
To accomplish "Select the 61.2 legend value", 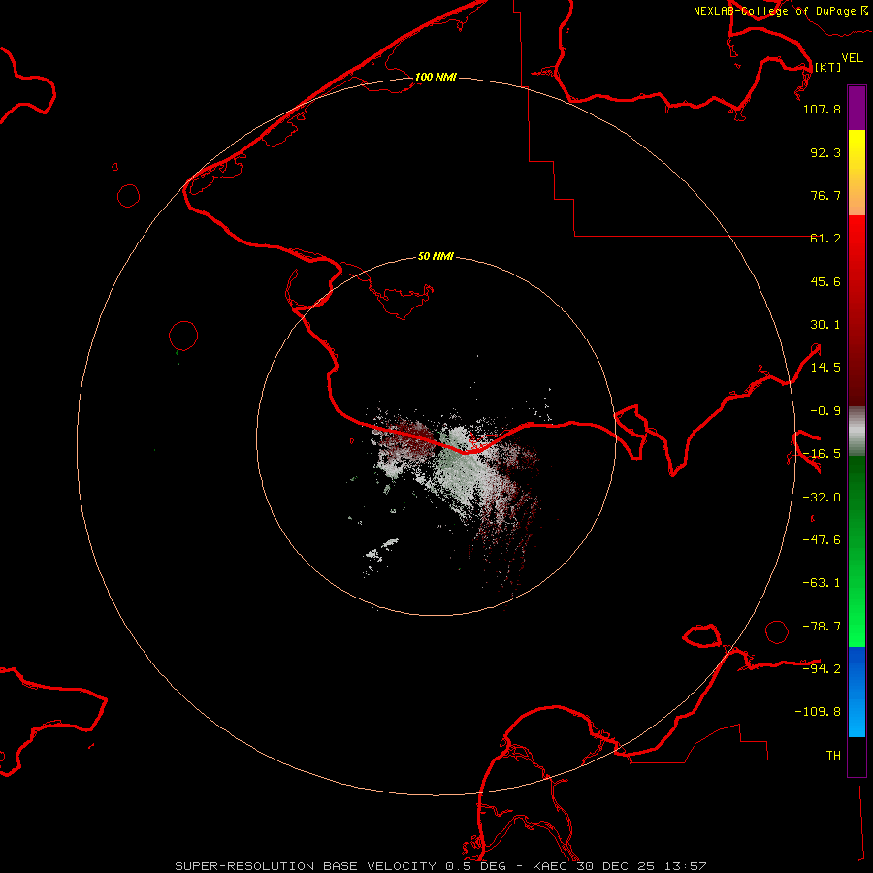I will pos(825,239).
